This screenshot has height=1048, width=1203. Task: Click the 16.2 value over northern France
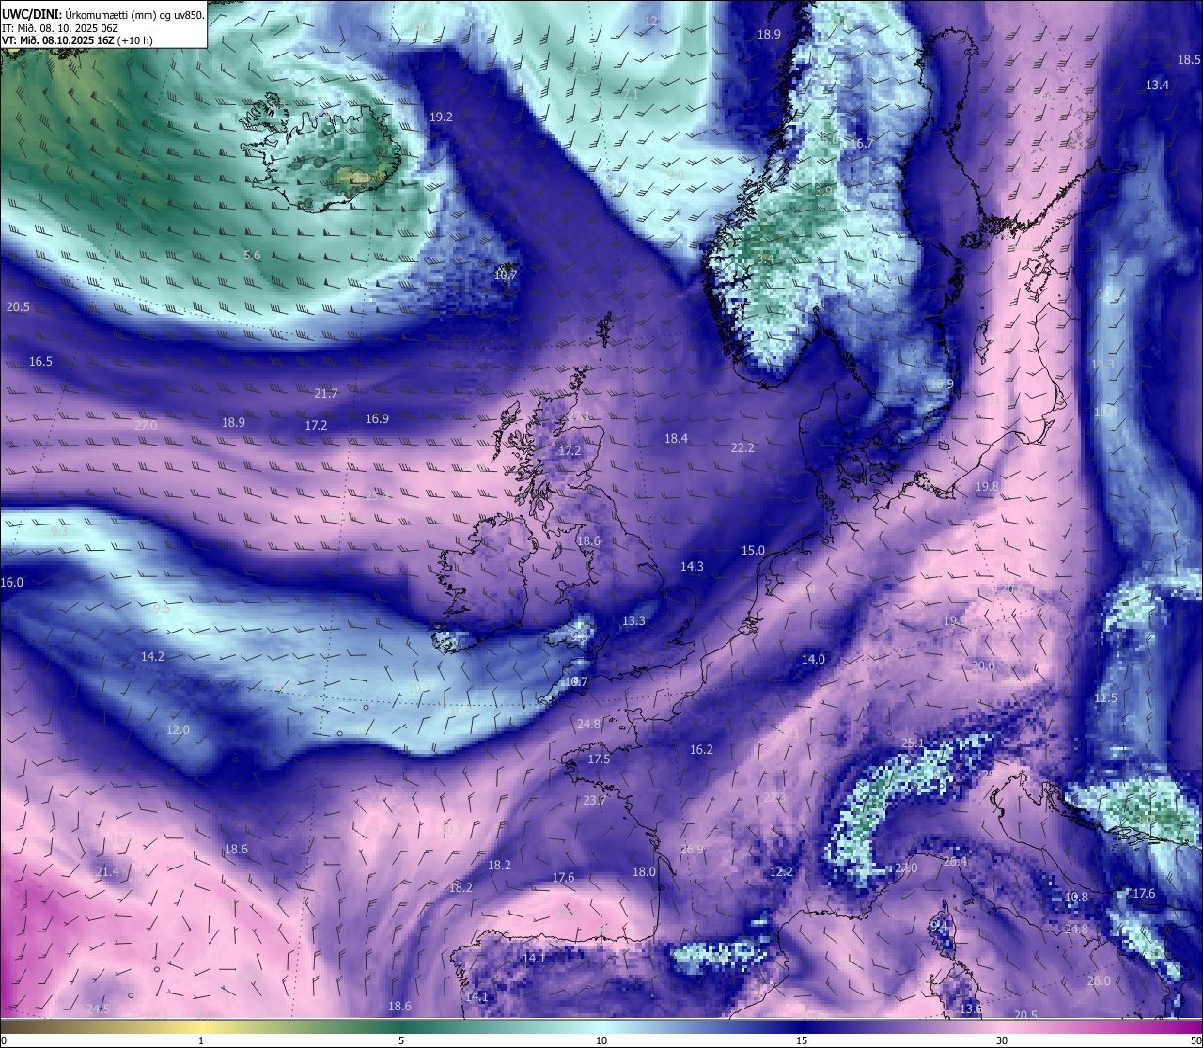pyautogui.click(x=701, y=750)
